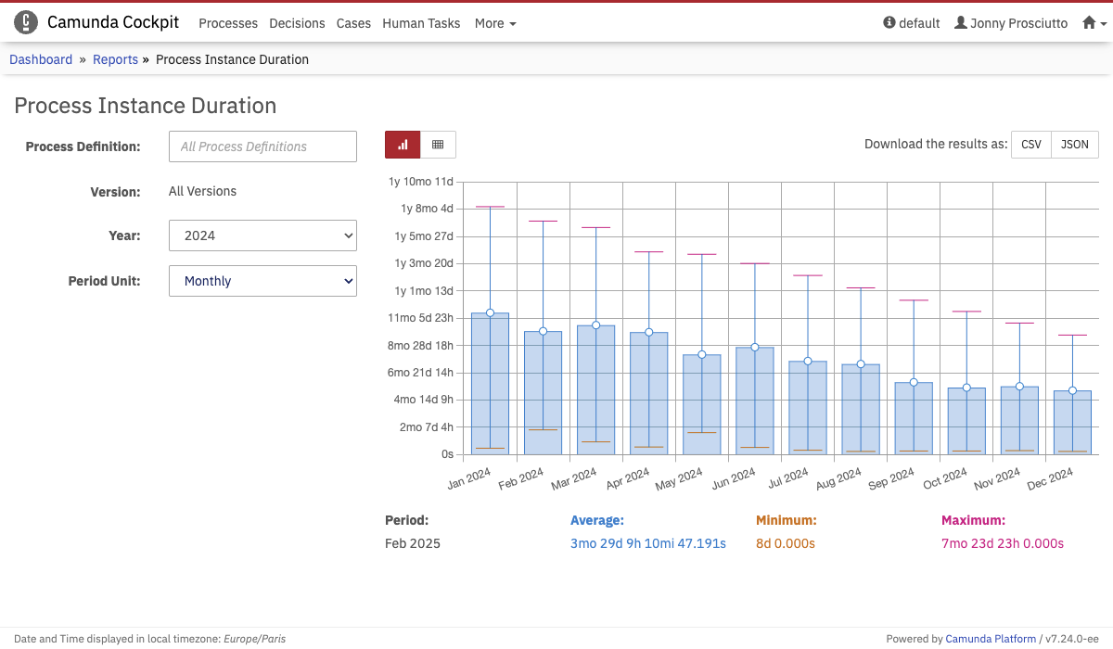Download results as CSV
Screen dimensions: 1113x649
click(x=1030, y=145)
